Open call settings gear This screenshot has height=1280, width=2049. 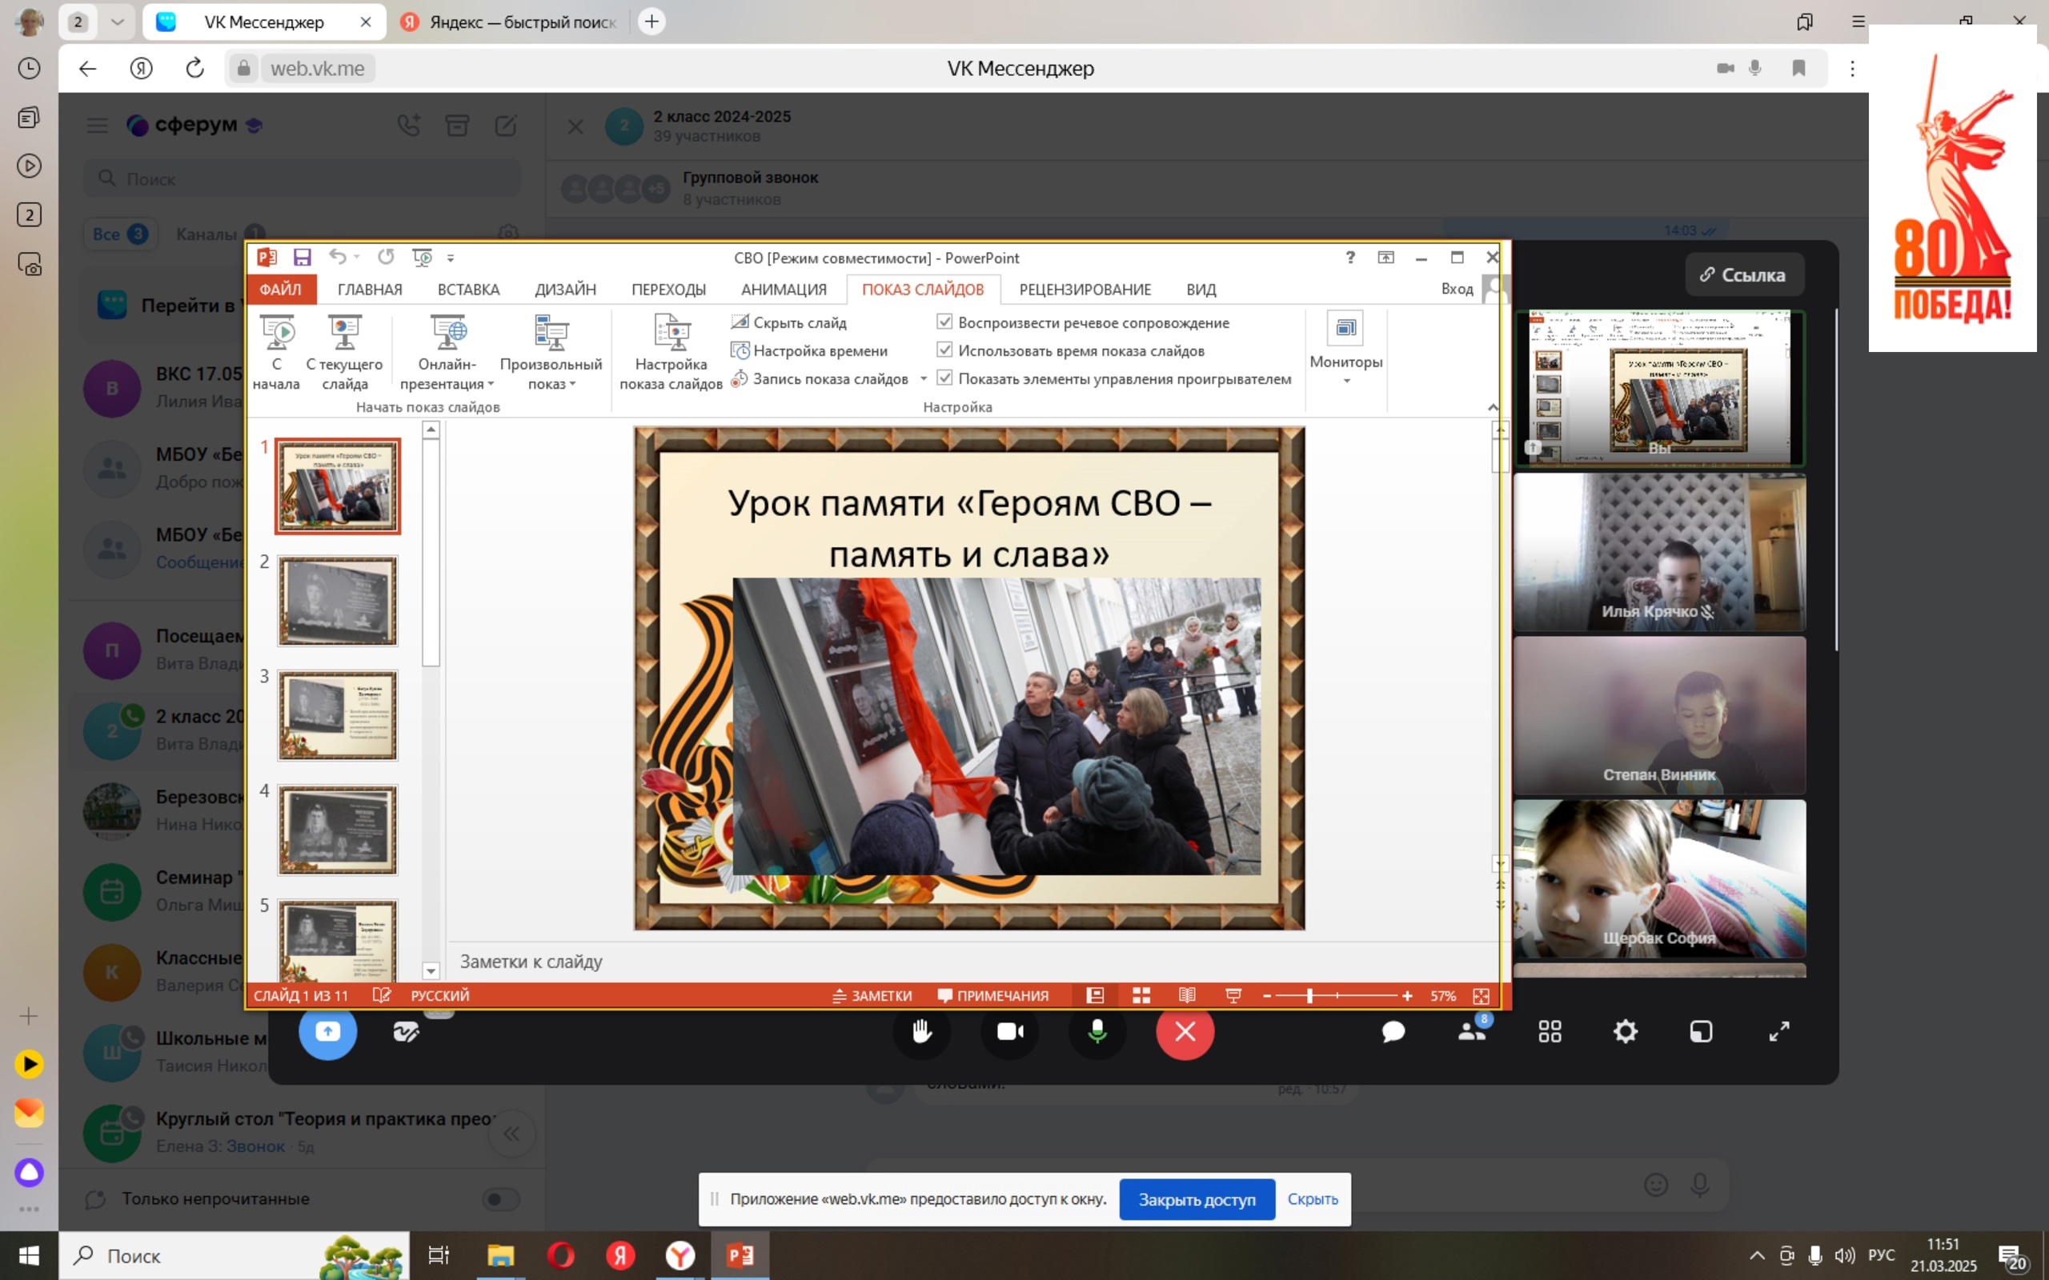point(1625,1031)
